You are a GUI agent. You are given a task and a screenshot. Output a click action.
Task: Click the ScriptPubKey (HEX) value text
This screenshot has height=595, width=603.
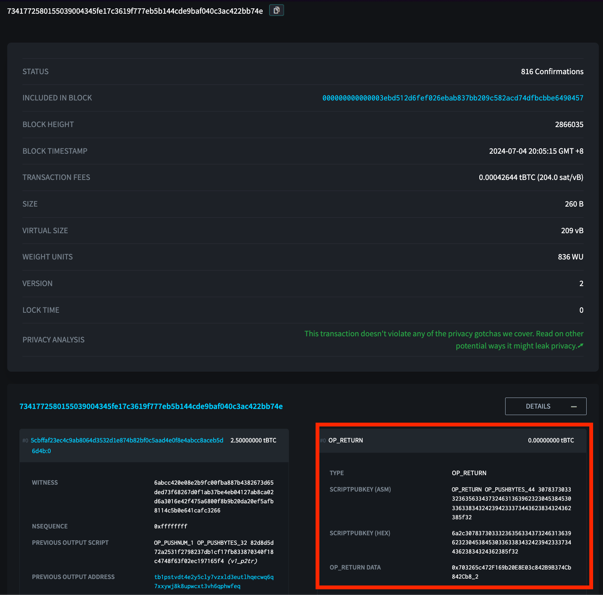click(x=511, y=542)
